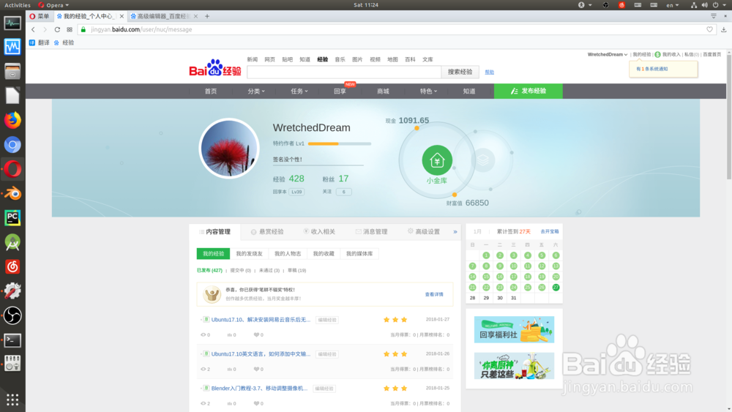Image resolution: width=732 pixels, height=412 pixels.
Task: Click 编辑经验 for the 网易云音乐 article
Action: (326, 320)
